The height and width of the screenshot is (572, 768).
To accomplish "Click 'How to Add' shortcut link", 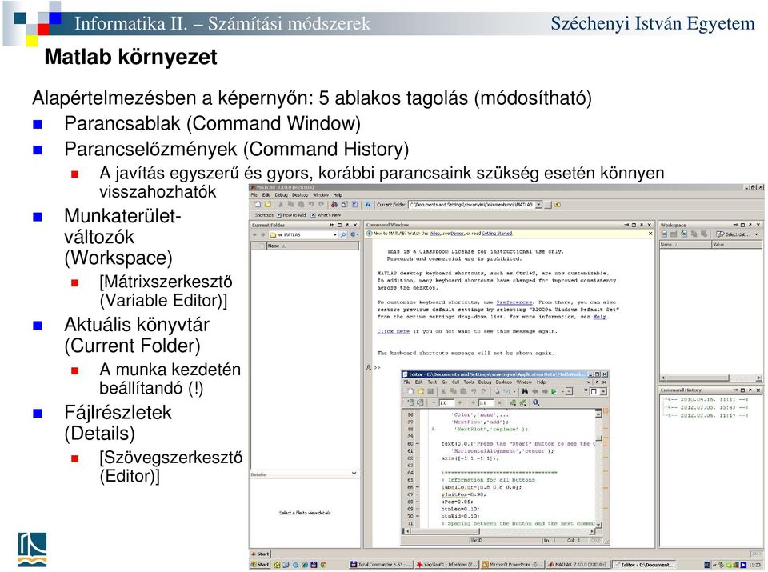I will pyautogui.click(x=292, y=215).
